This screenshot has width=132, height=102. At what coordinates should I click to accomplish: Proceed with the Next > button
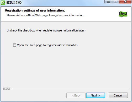[96, 95]
